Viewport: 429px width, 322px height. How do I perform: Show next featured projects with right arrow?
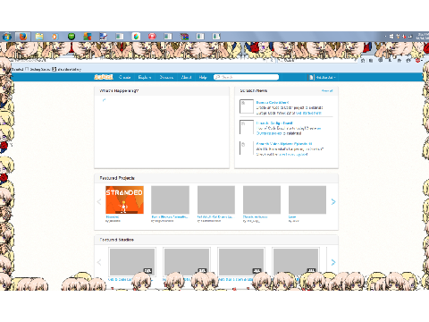(x=333, y=202)
